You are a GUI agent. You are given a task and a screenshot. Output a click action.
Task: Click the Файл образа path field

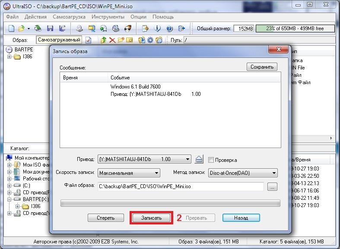(180, 186)
